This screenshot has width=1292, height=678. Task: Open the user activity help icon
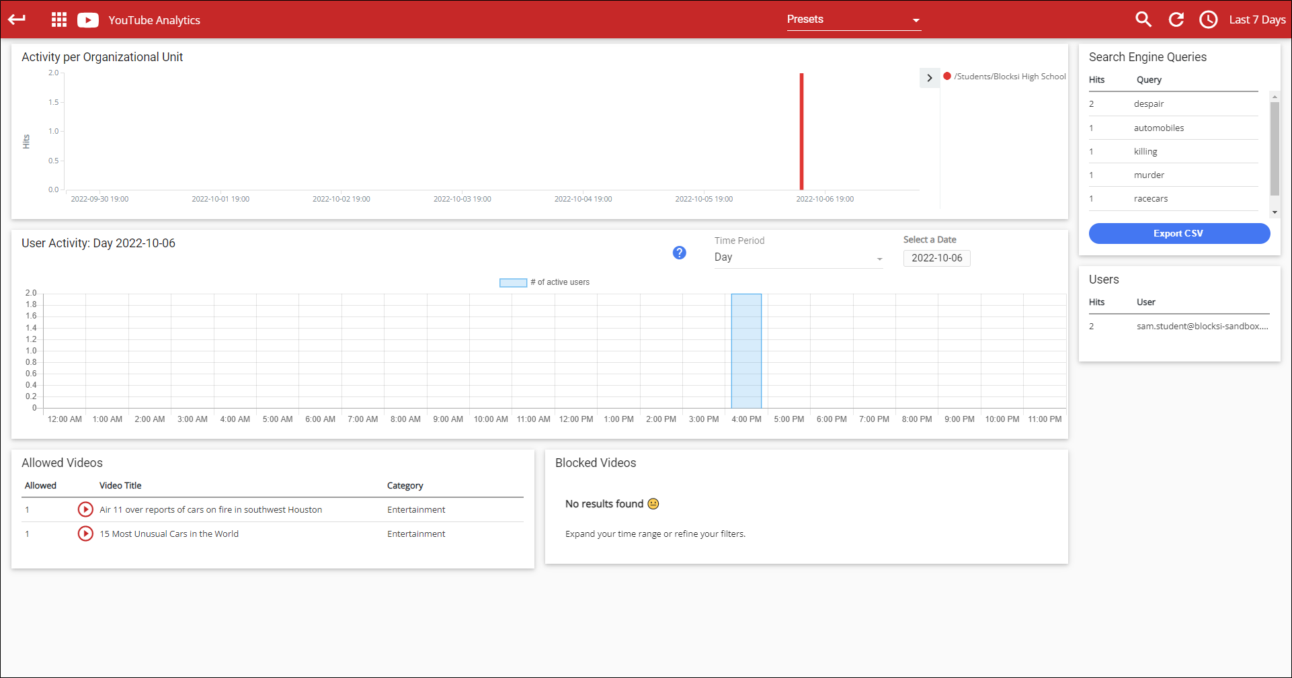click(680, 253)
